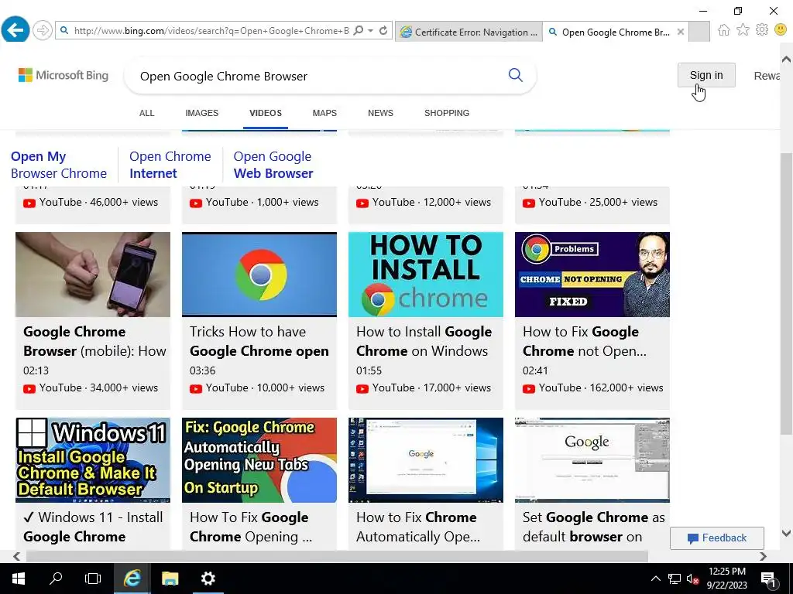The width and height of the screenshot is (793, 594).
Task: Click the horizontal scrollbar left arrow
Action: point(16,556)
